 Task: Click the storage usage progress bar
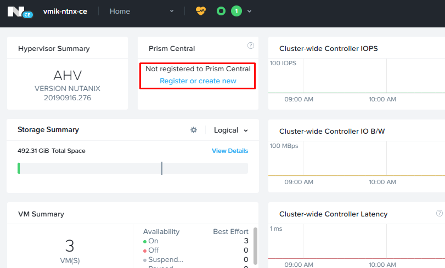click(133, 168)
